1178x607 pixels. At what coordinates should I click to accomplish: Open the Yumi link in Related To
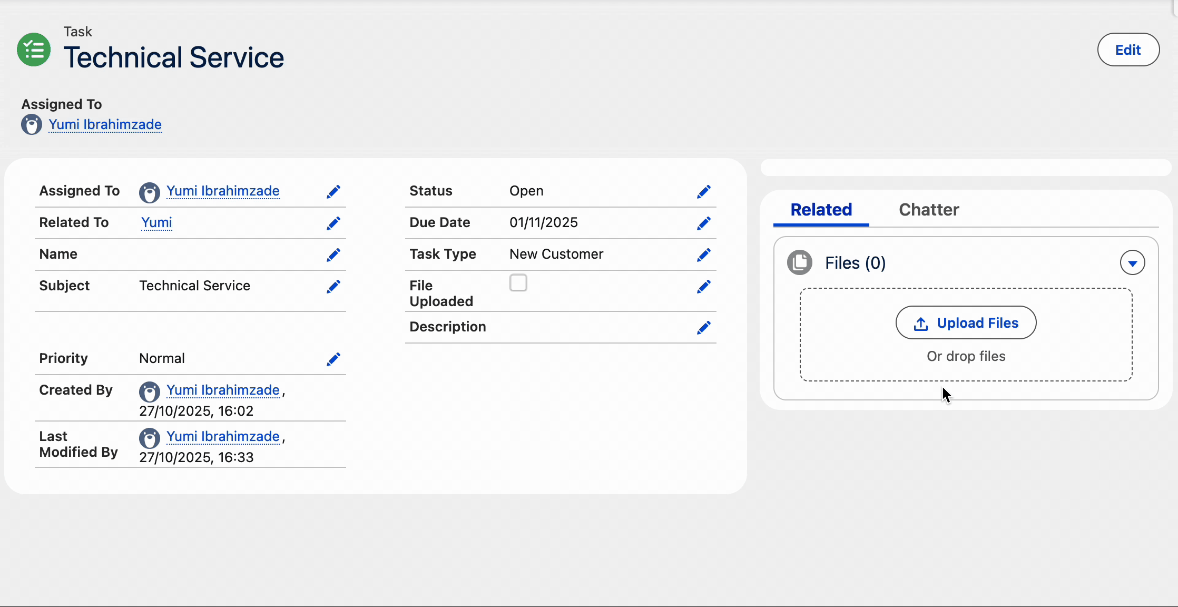[x=156, y=223]
